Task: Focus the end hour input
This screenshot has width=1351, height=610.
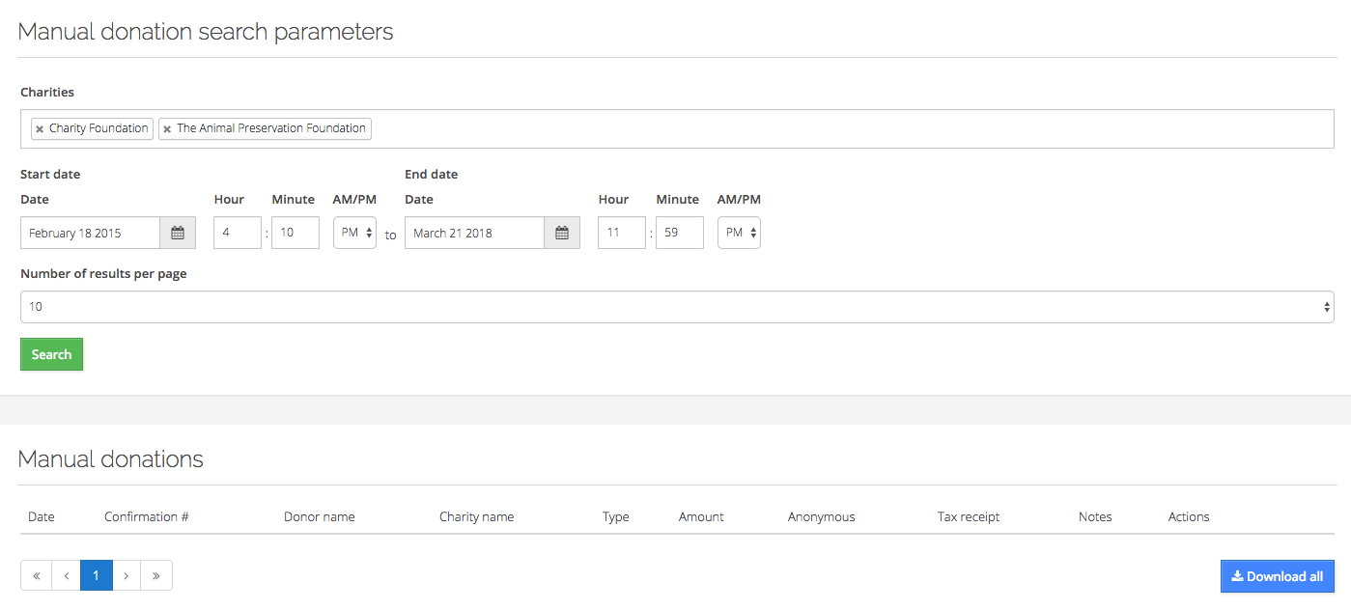Action: (621, 234)
